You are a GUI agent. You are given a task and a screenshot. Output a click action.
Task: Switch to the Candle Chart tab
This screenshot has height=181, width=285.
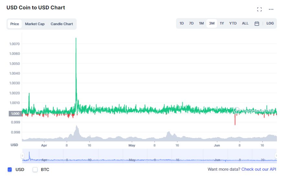(x=62, y=24)
